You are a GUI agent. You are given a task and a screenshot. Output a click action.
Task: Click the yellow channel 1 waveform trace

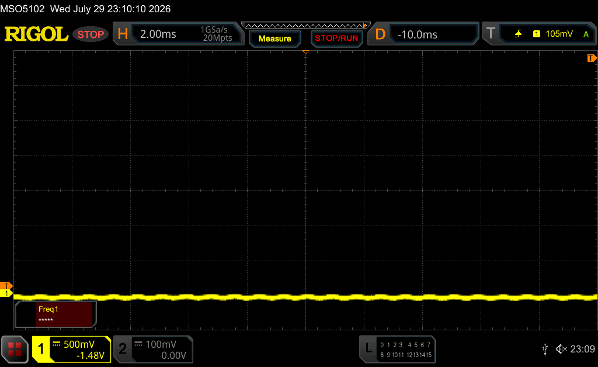point(305,297)
